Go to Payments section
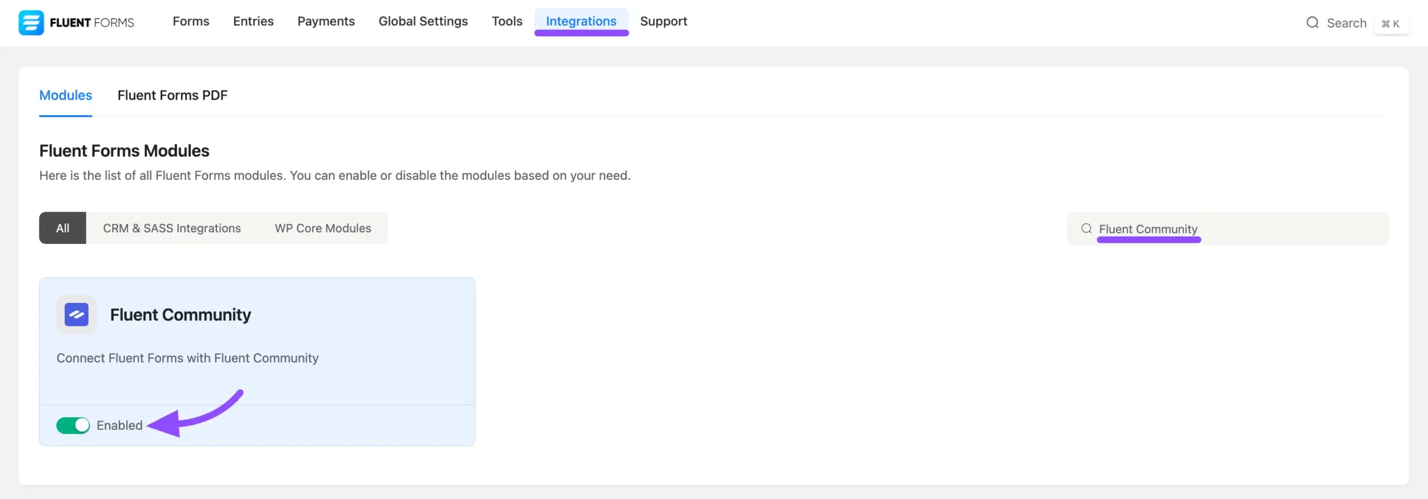This screenshot has width=1428, height=499. click(x=326, y=21)
